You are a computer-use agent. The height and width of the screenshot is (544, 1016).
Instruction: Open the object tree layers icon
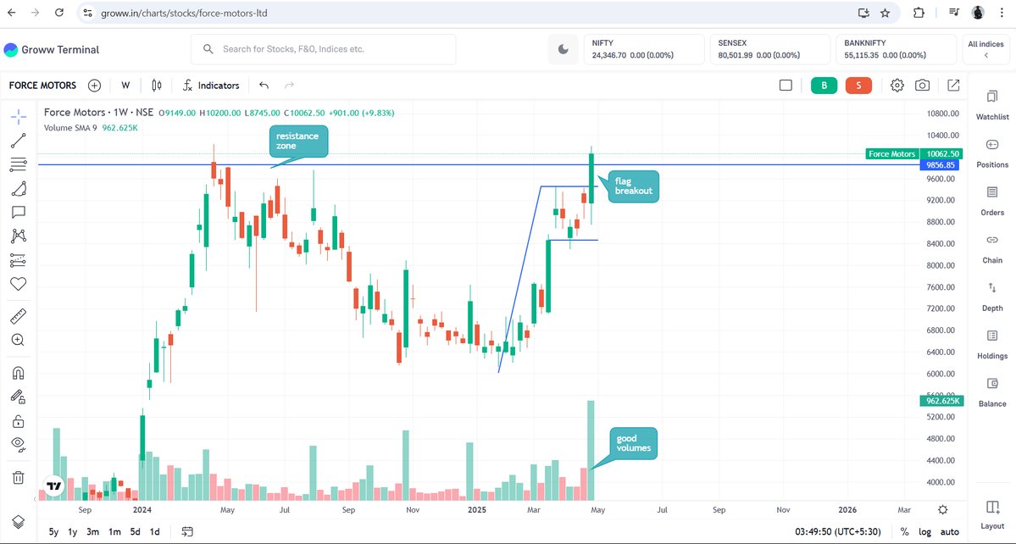pyautogui.click(x=18, y=522)
